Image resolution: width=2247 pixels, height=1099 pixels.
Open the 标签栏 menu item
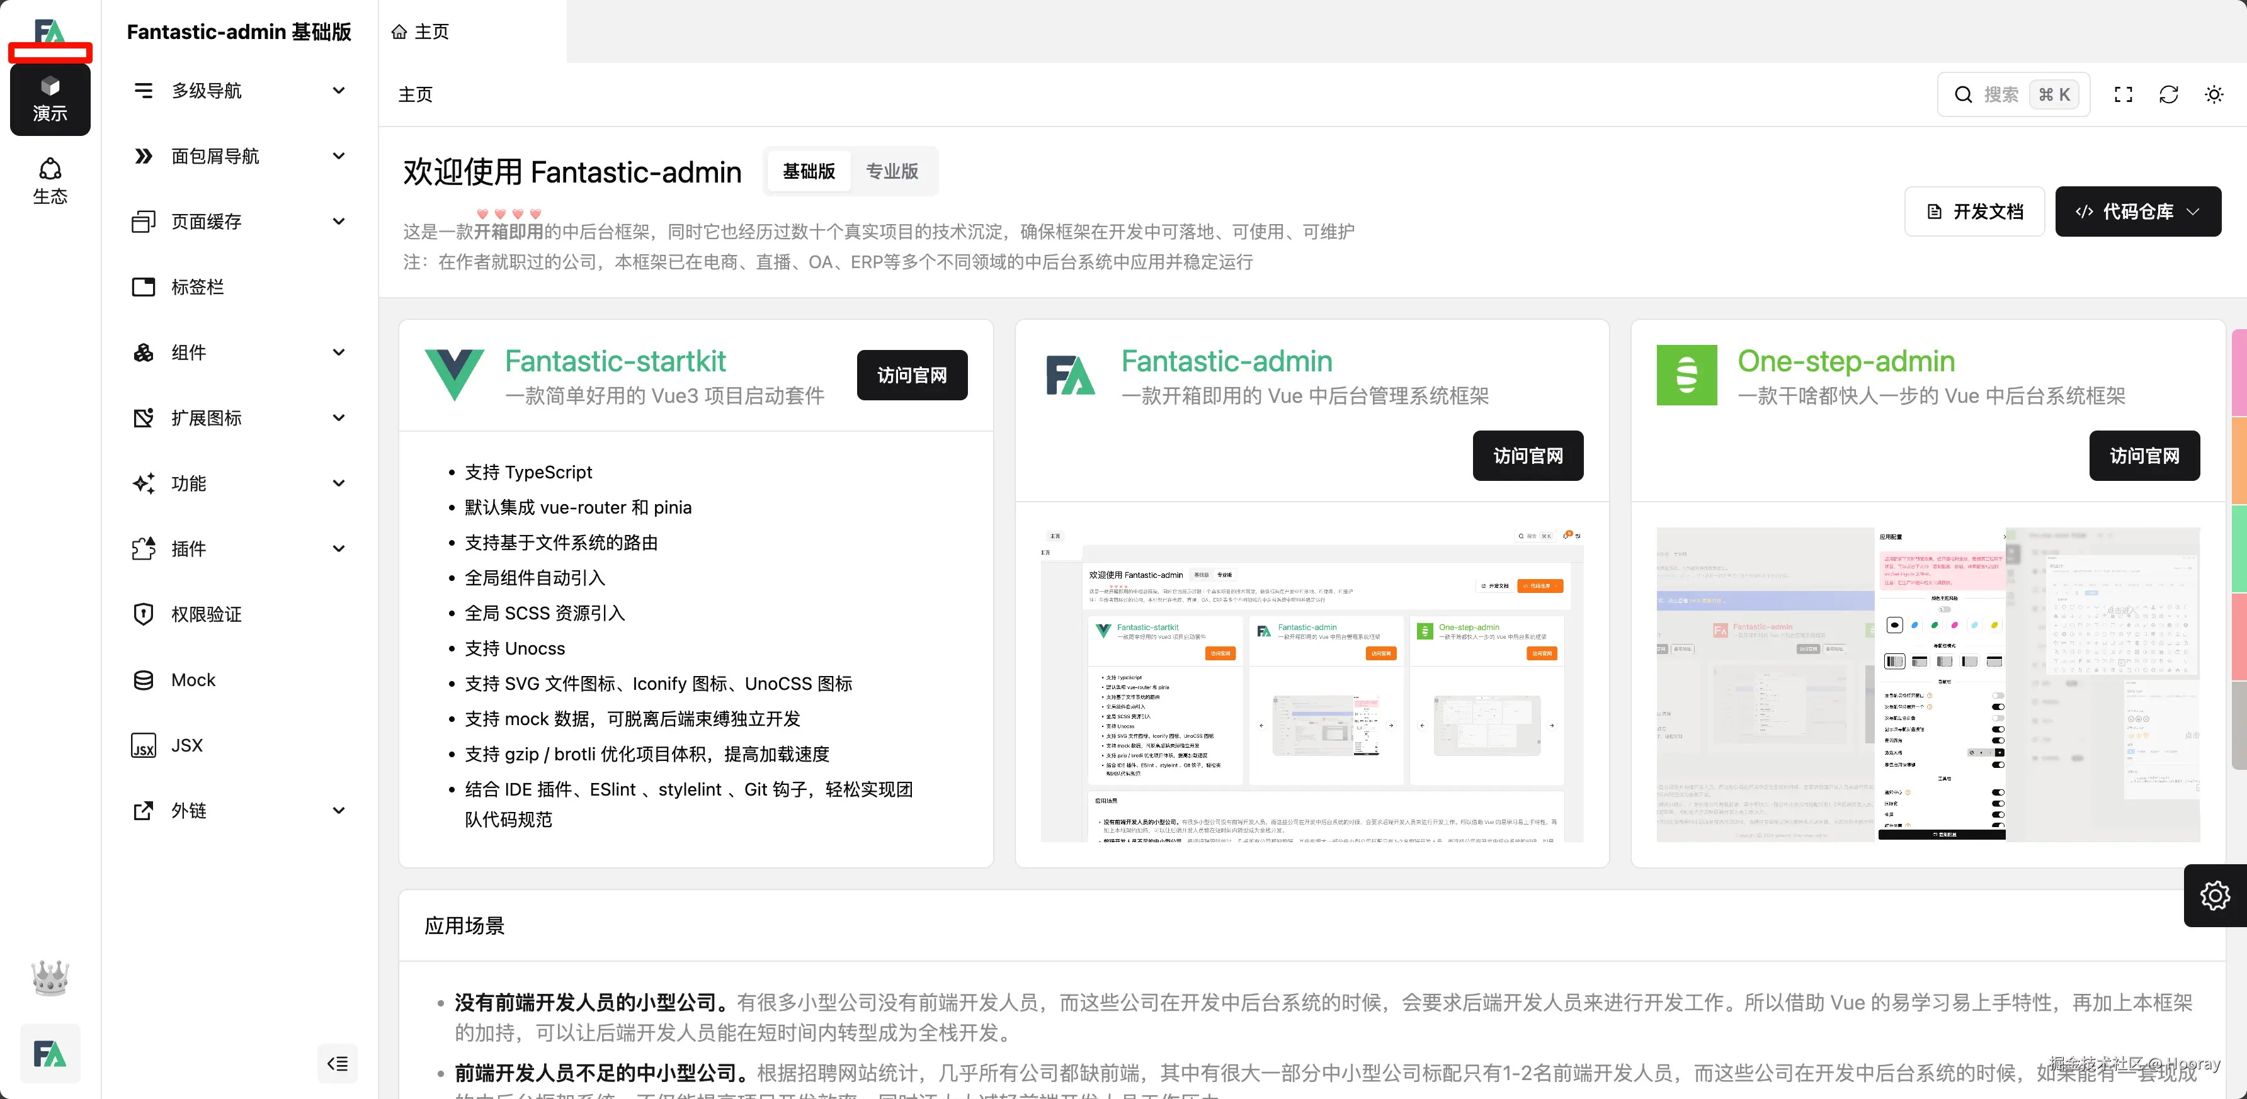pyautogui.click(x=197, y=288)
